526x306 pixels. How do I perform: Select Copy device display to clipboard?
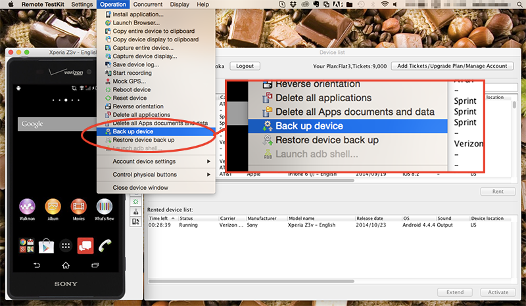click(156, 39)
